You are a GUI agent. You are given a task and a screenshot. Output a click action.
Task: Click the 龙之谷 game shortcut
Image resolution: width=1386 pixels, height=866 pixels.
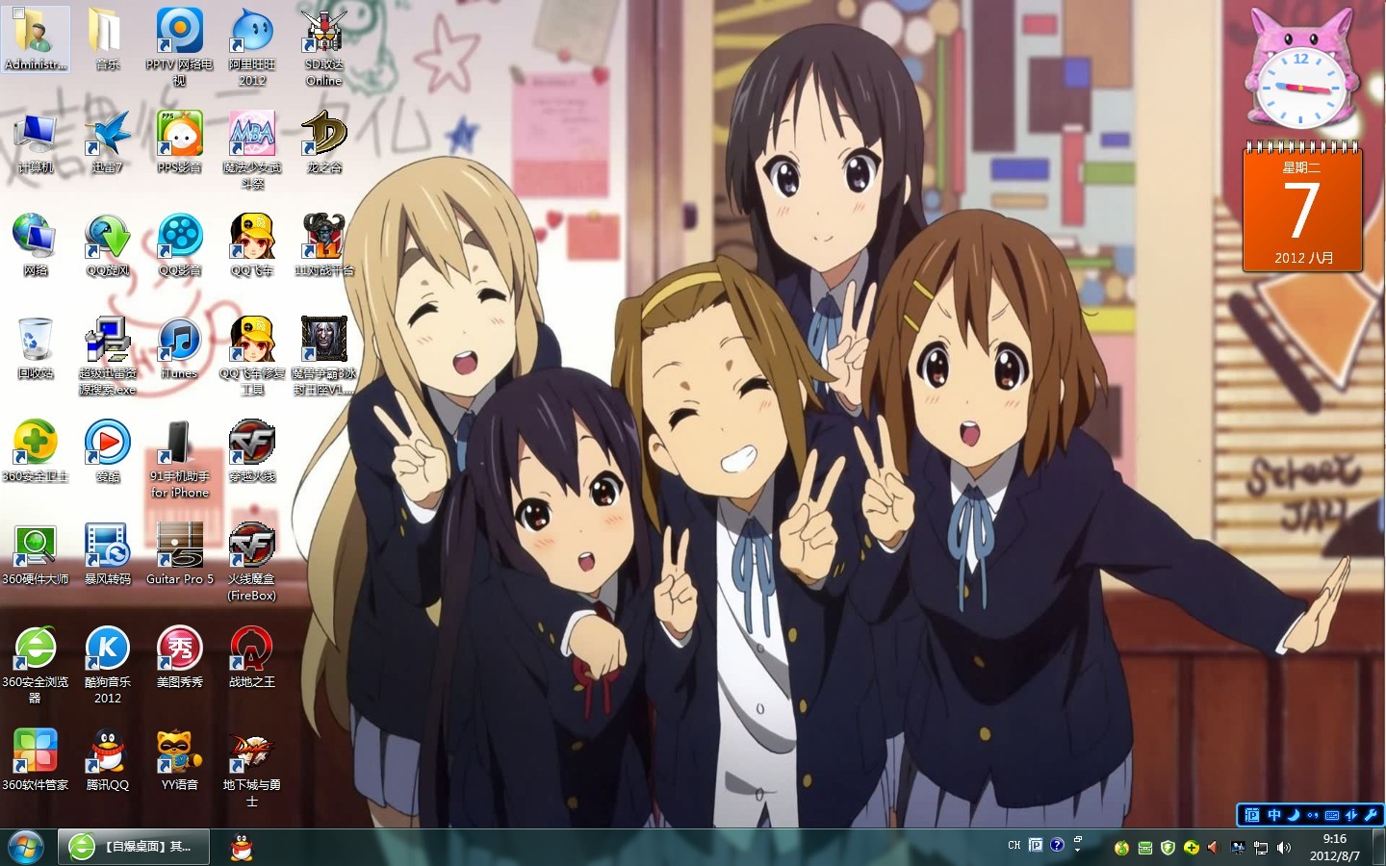coord(324,140)
